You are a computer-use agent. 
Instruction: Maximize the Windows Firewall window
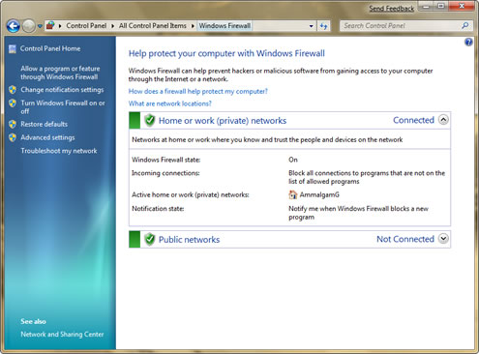pyautogui.click(x=440, y=6)
